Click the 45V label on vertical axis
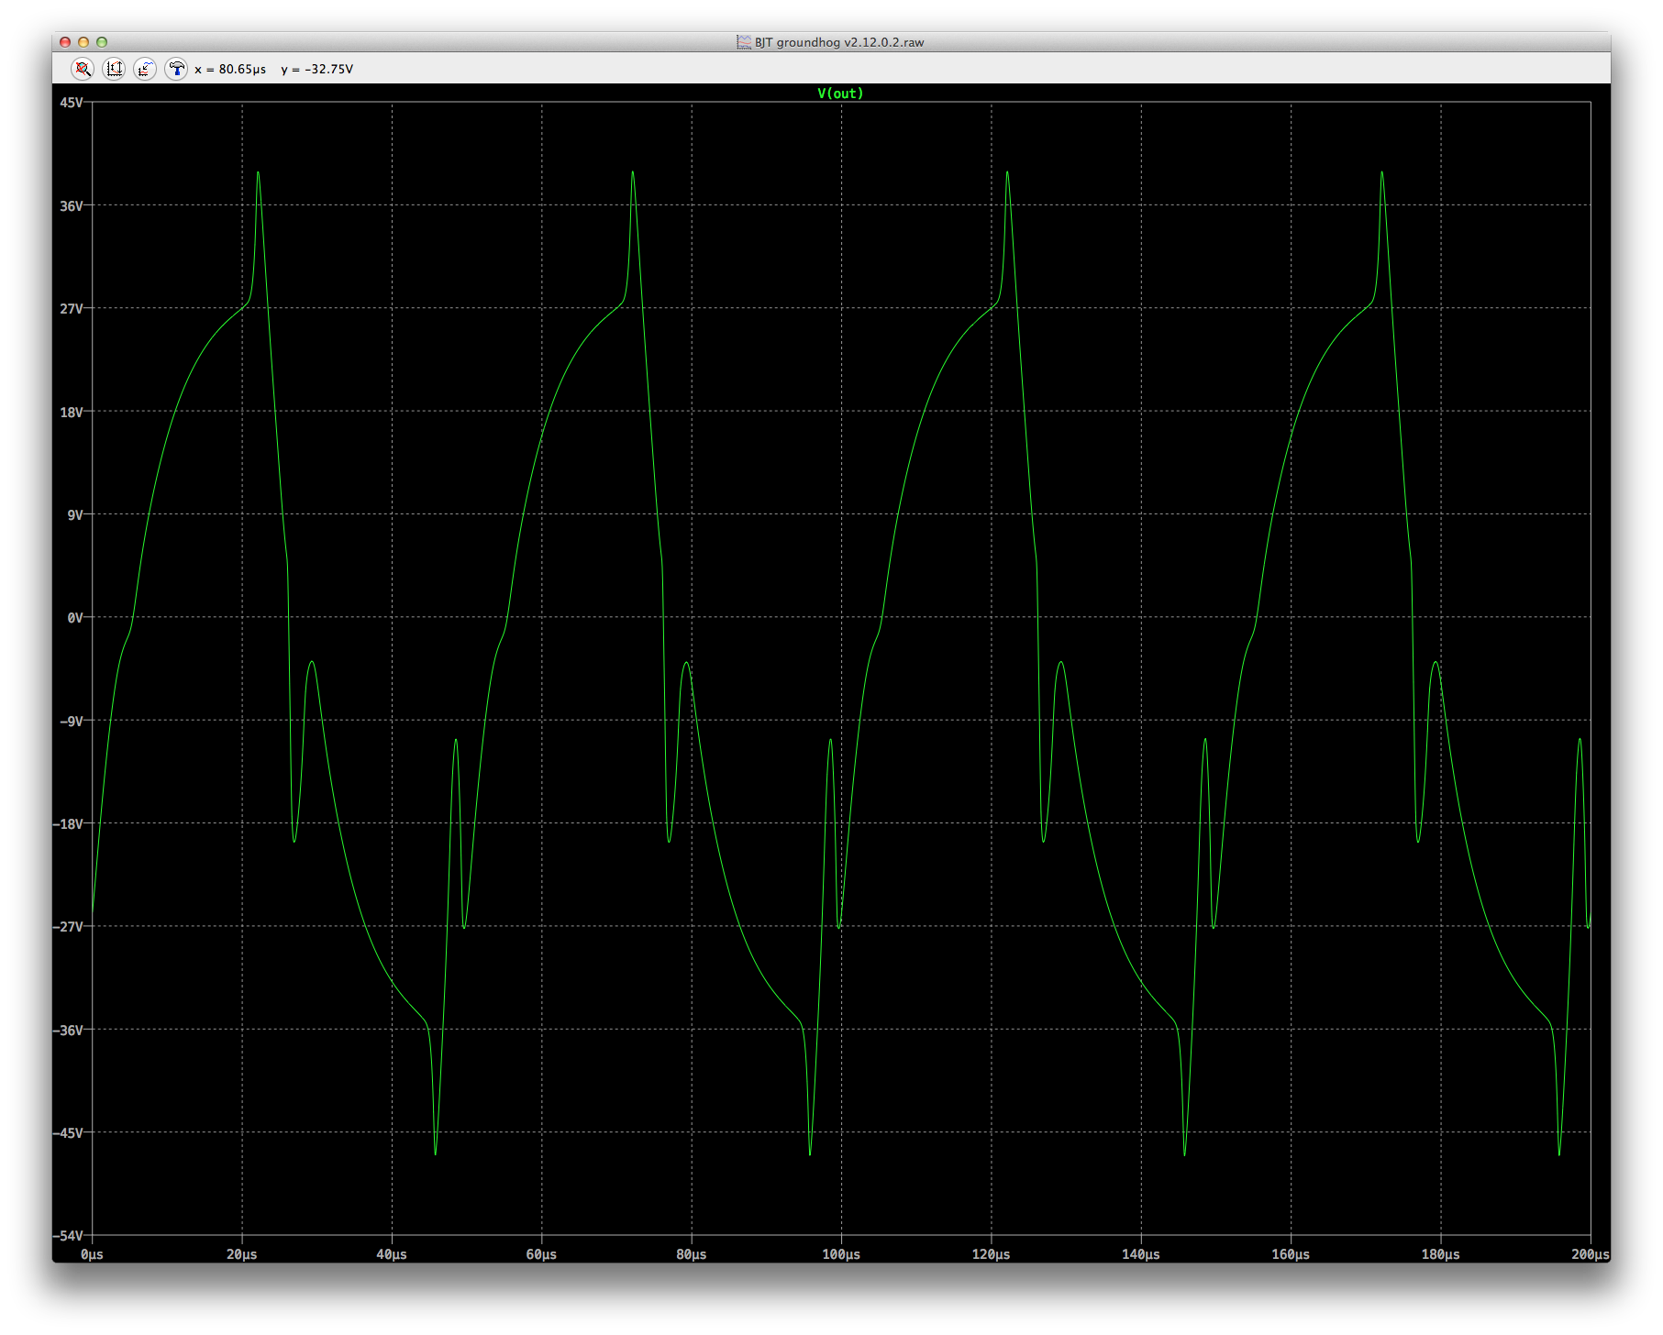The height and width of the screenshot is (1335, 1663). pos(72,103)
